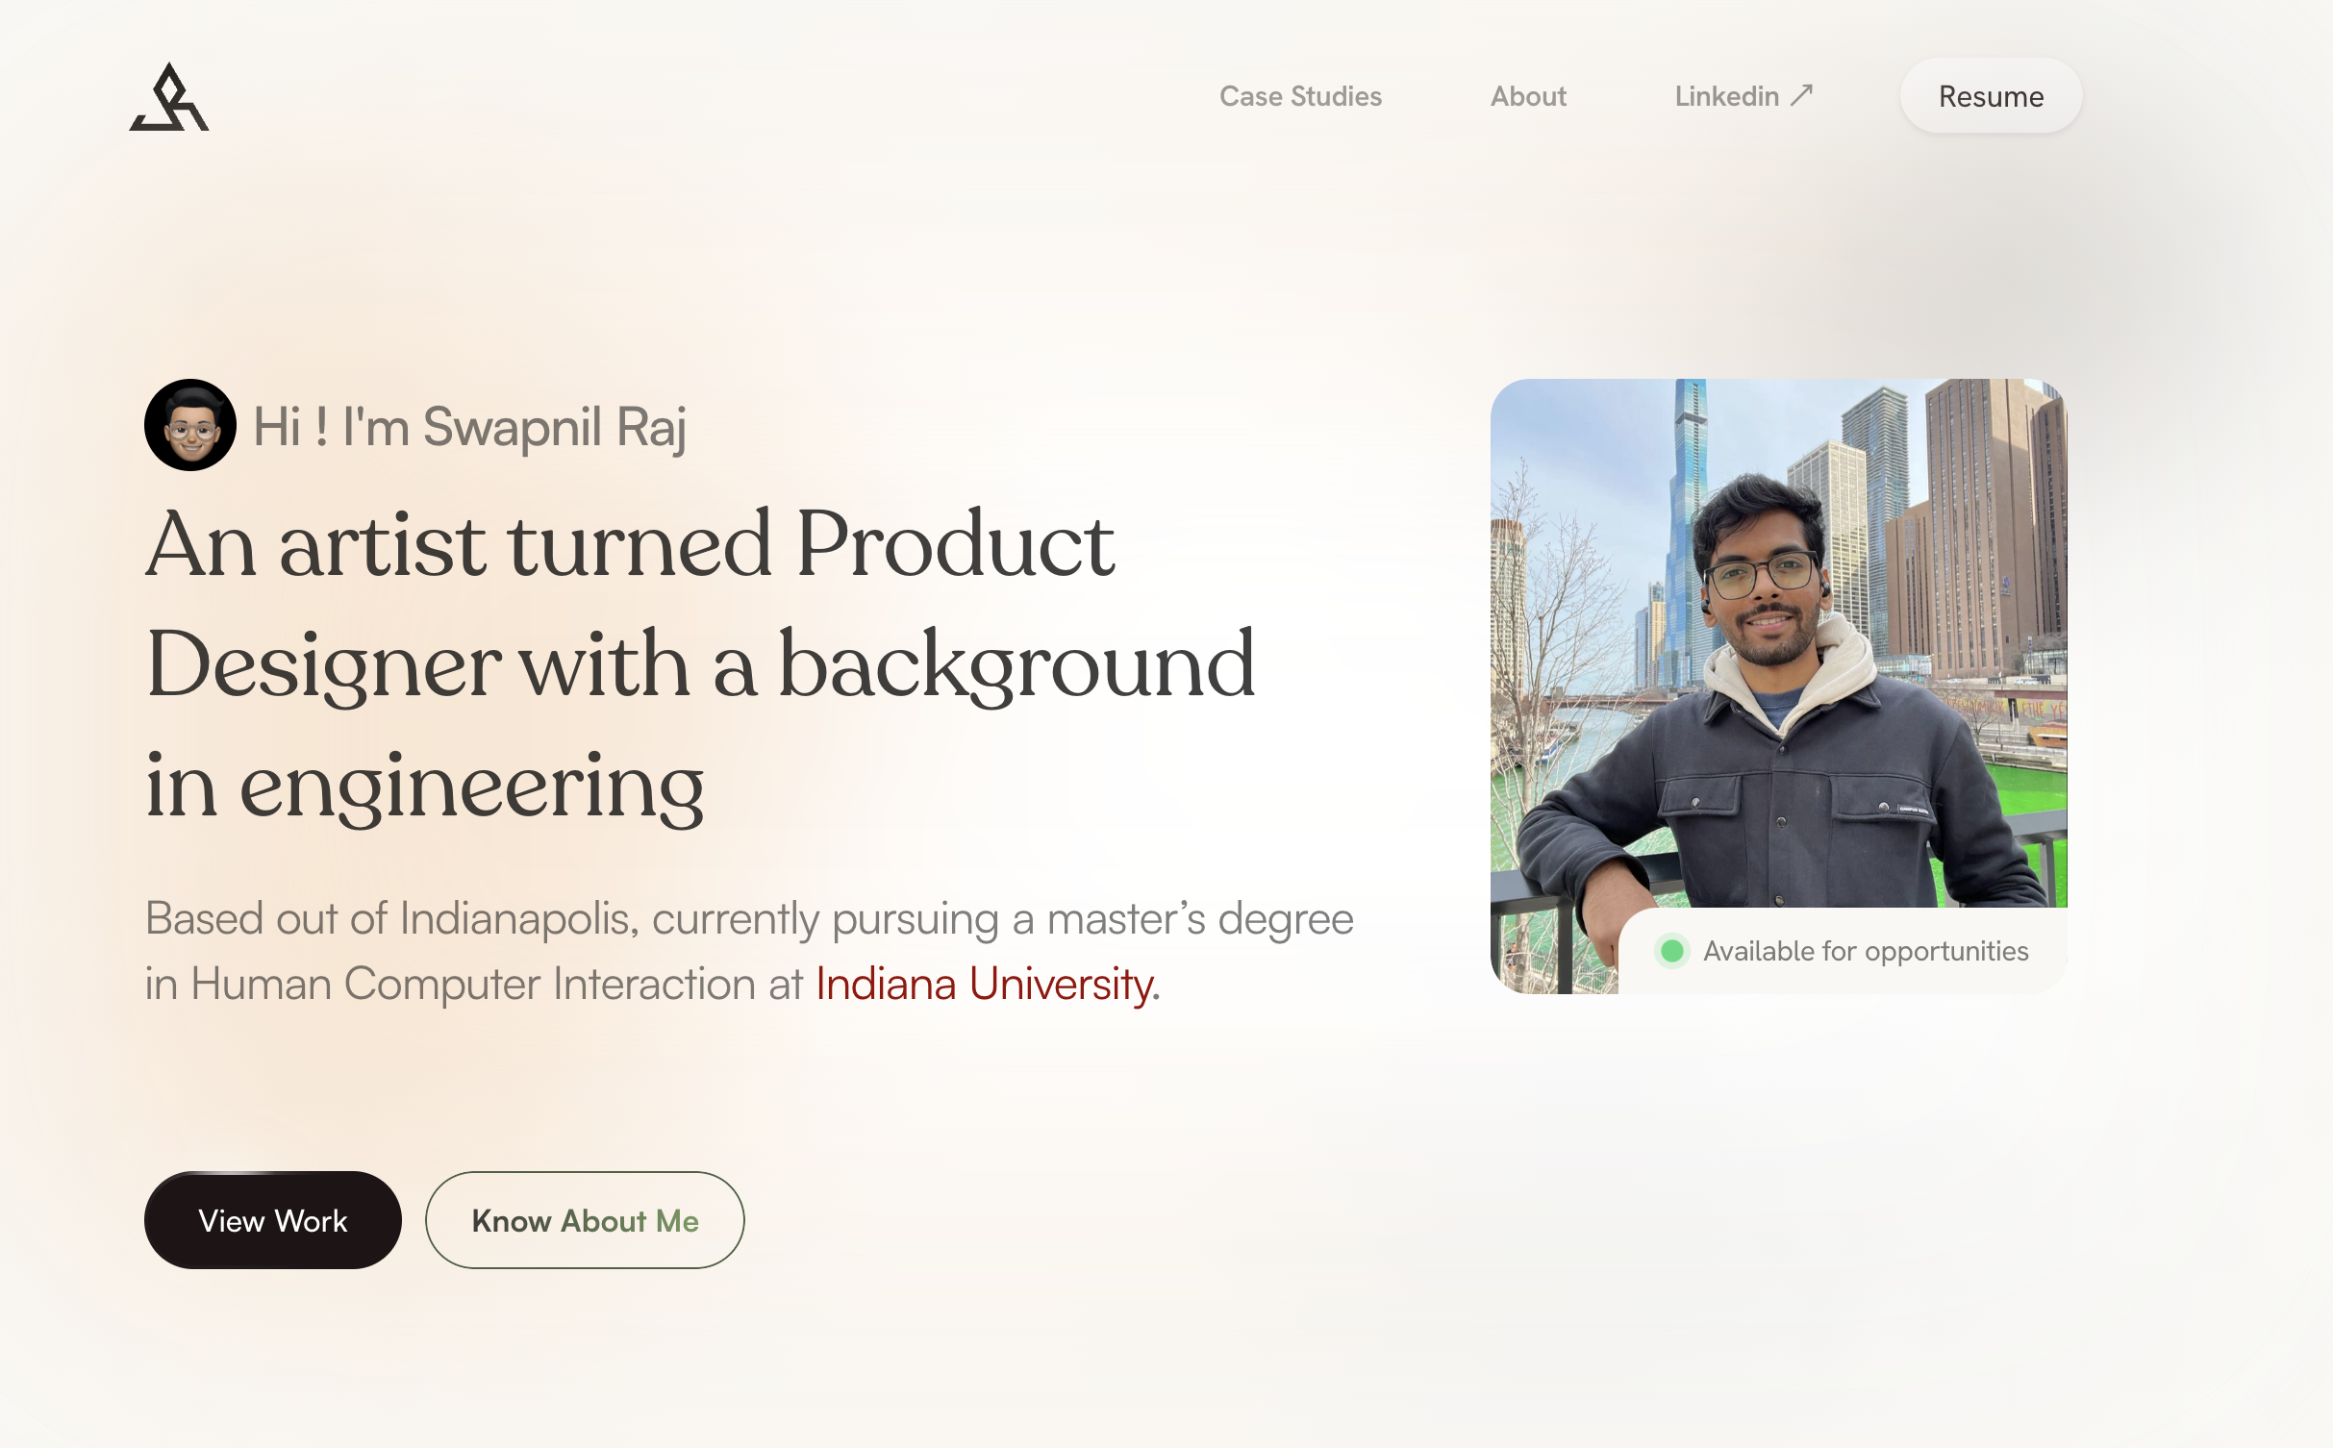This screenshot has height=1448, width=2333.
Task: Click the memoji avatar icon
Action: [x=190, y=425]
